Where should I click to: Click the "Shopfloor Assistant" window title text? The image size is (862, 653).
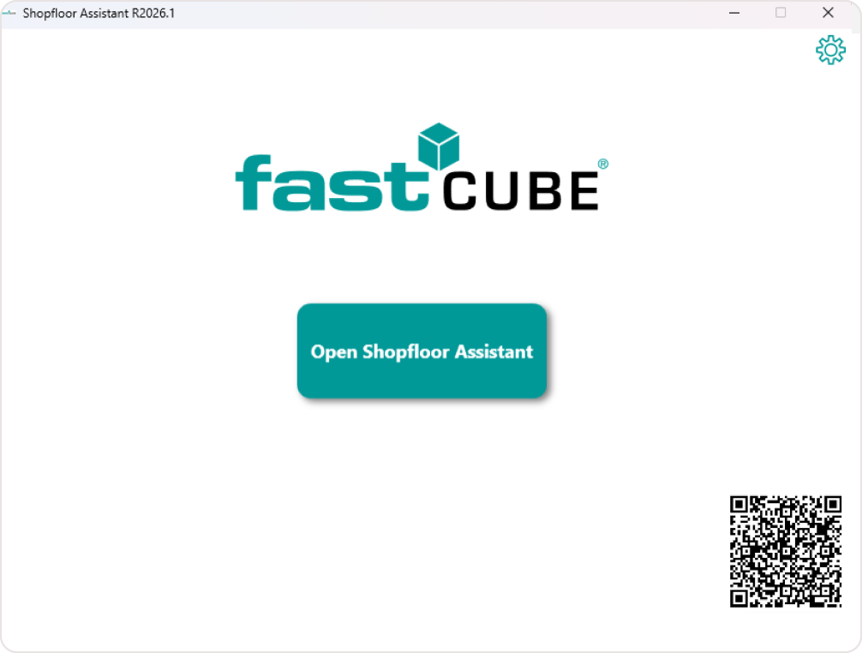[x=75, y=13]
